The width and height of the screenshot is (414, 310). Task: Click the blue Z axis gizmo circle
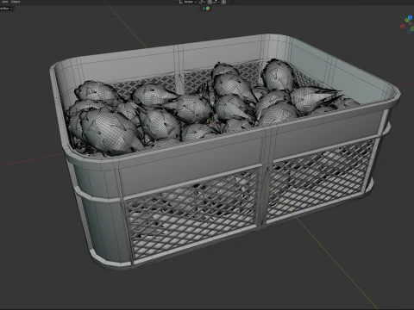point(410,17)
